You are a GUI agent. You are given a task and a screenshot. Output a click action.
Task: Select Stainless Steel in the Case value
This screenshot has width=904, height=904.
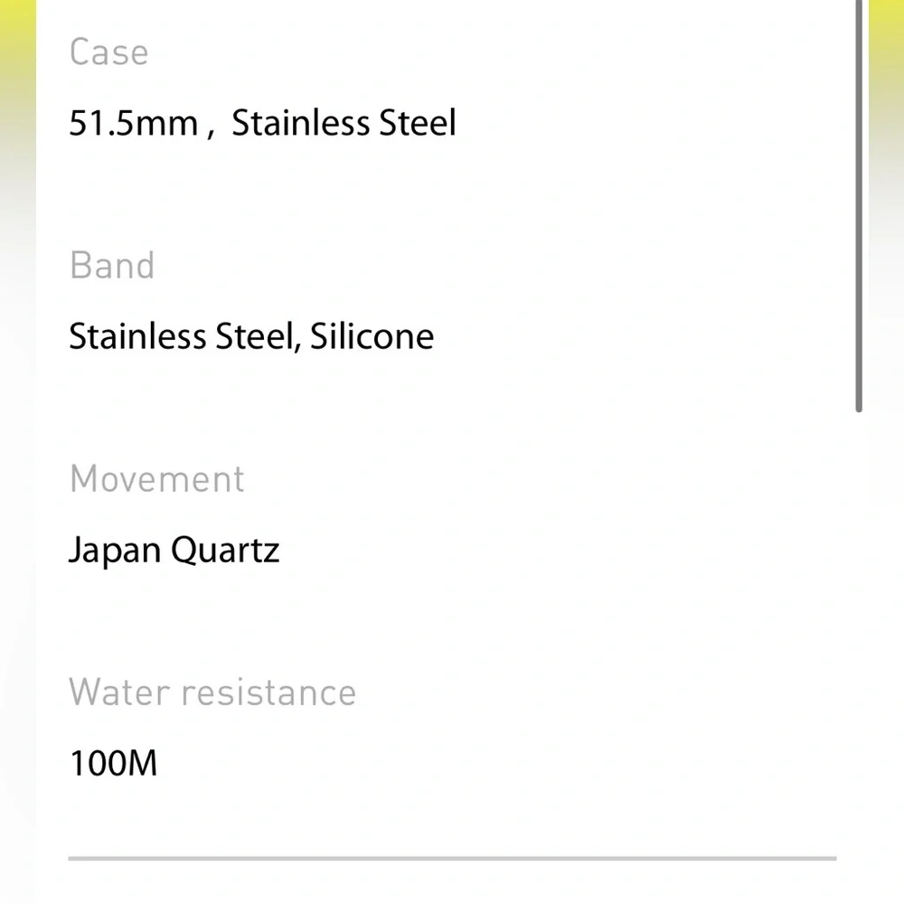click(344, 124)
